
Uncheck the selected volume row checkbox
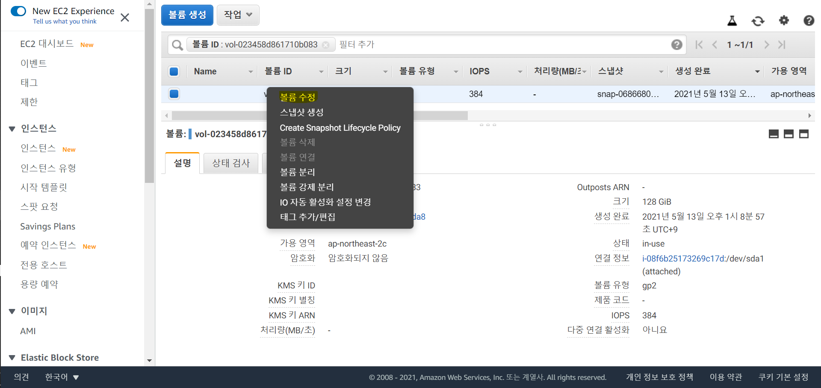(174, 94)
